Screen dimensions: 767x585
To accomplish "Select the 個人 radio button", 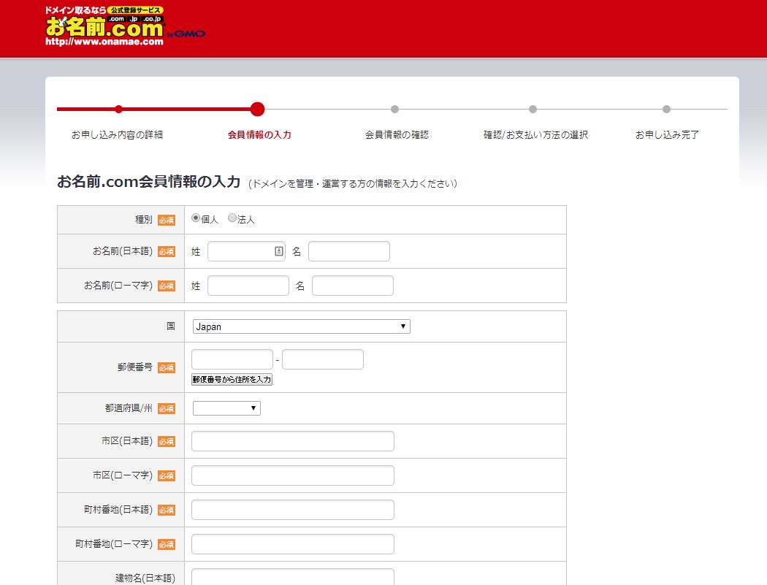I will point(196,218).
